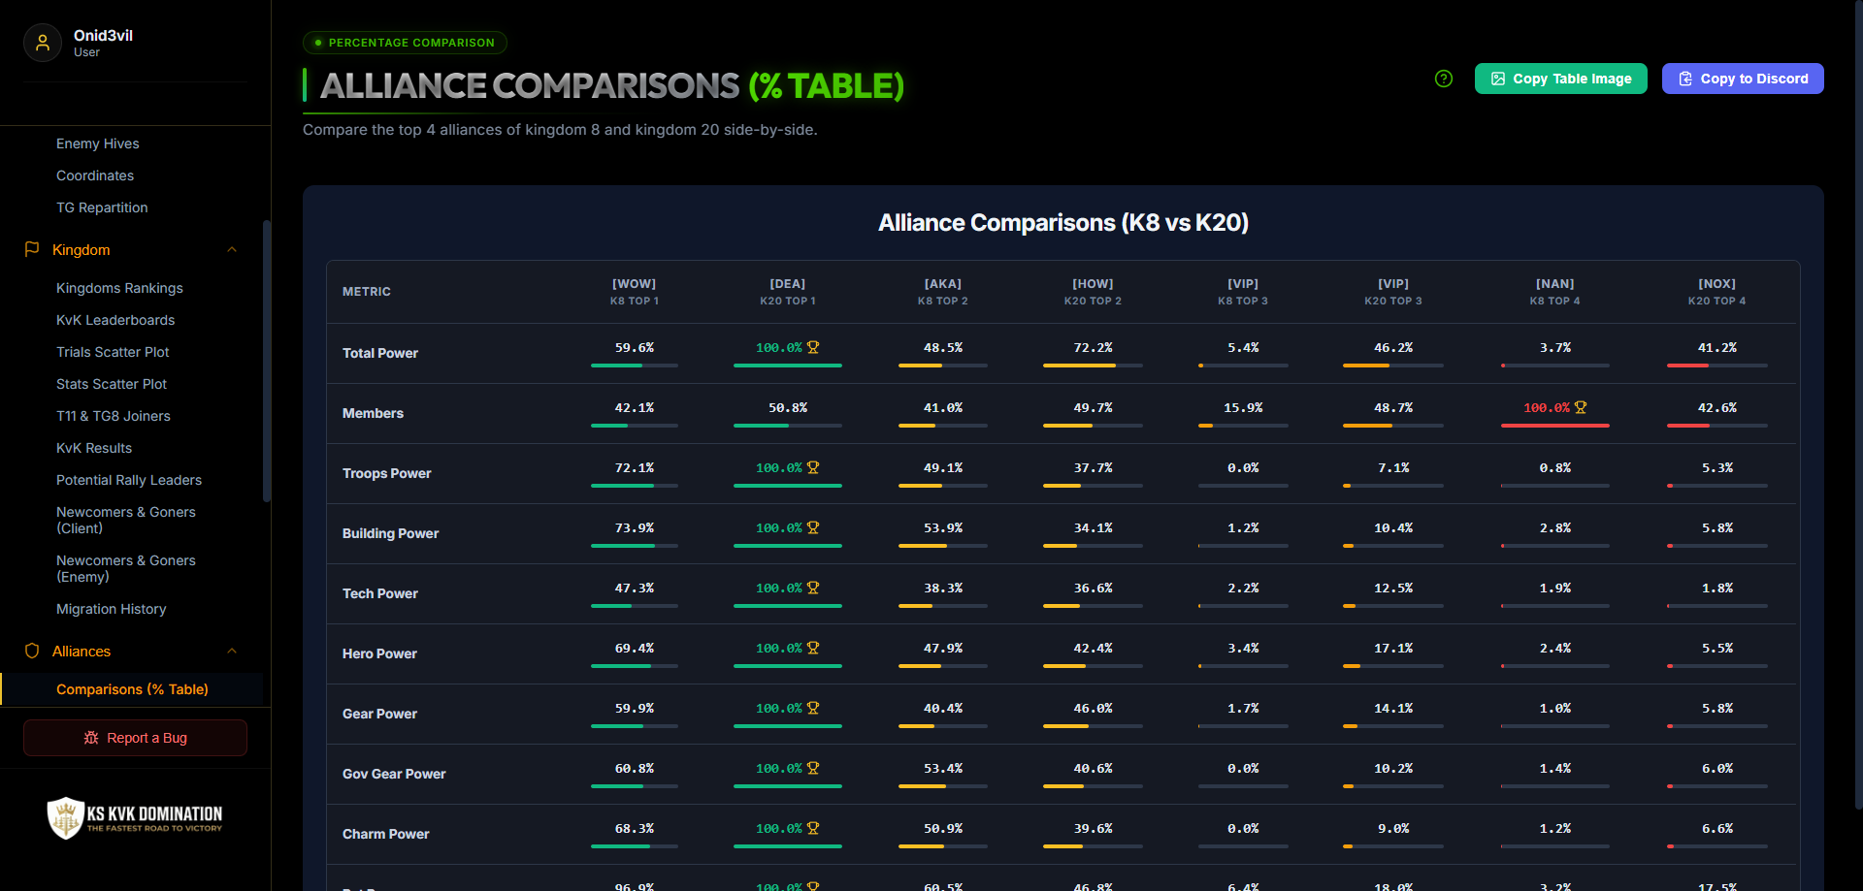This screenshot has height=891, width=1863.
Task: Click the WOW Total Power progress bar
Action: pyautogui.click(x=635, y=366)
